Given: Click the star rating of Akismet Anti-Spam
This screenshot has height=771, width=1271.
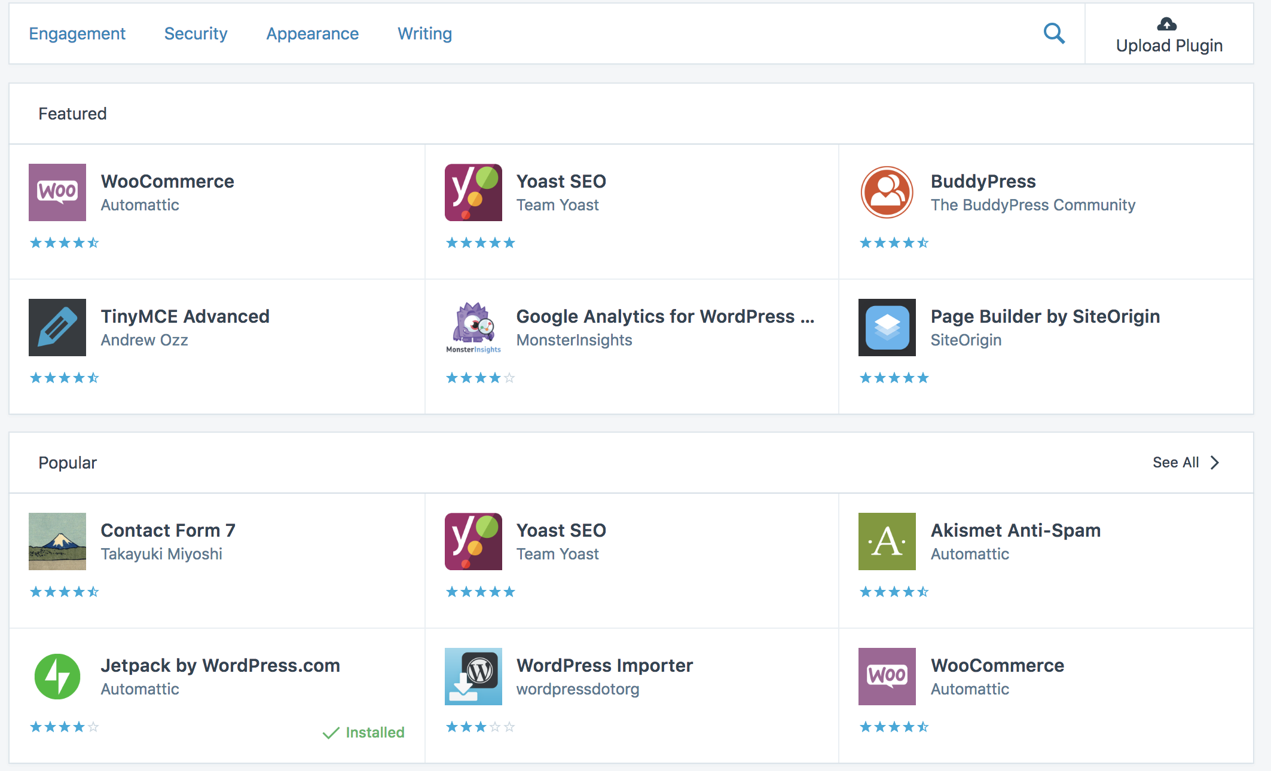Looking at the screenshot, I should tap(894, 592).
